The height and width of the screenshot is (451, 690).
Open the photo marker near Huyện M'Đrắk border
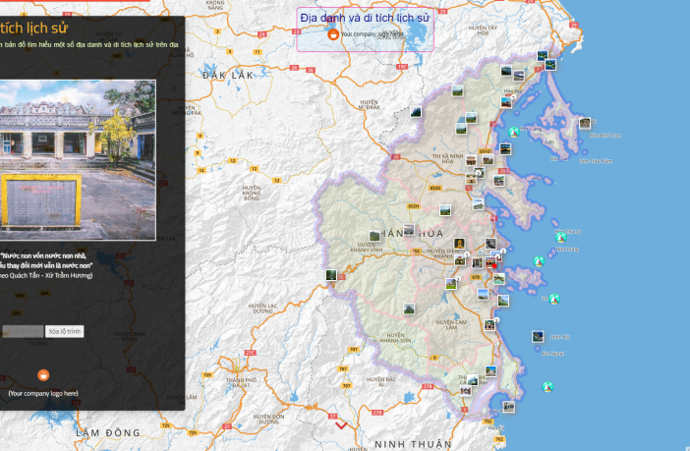point(416,112)
